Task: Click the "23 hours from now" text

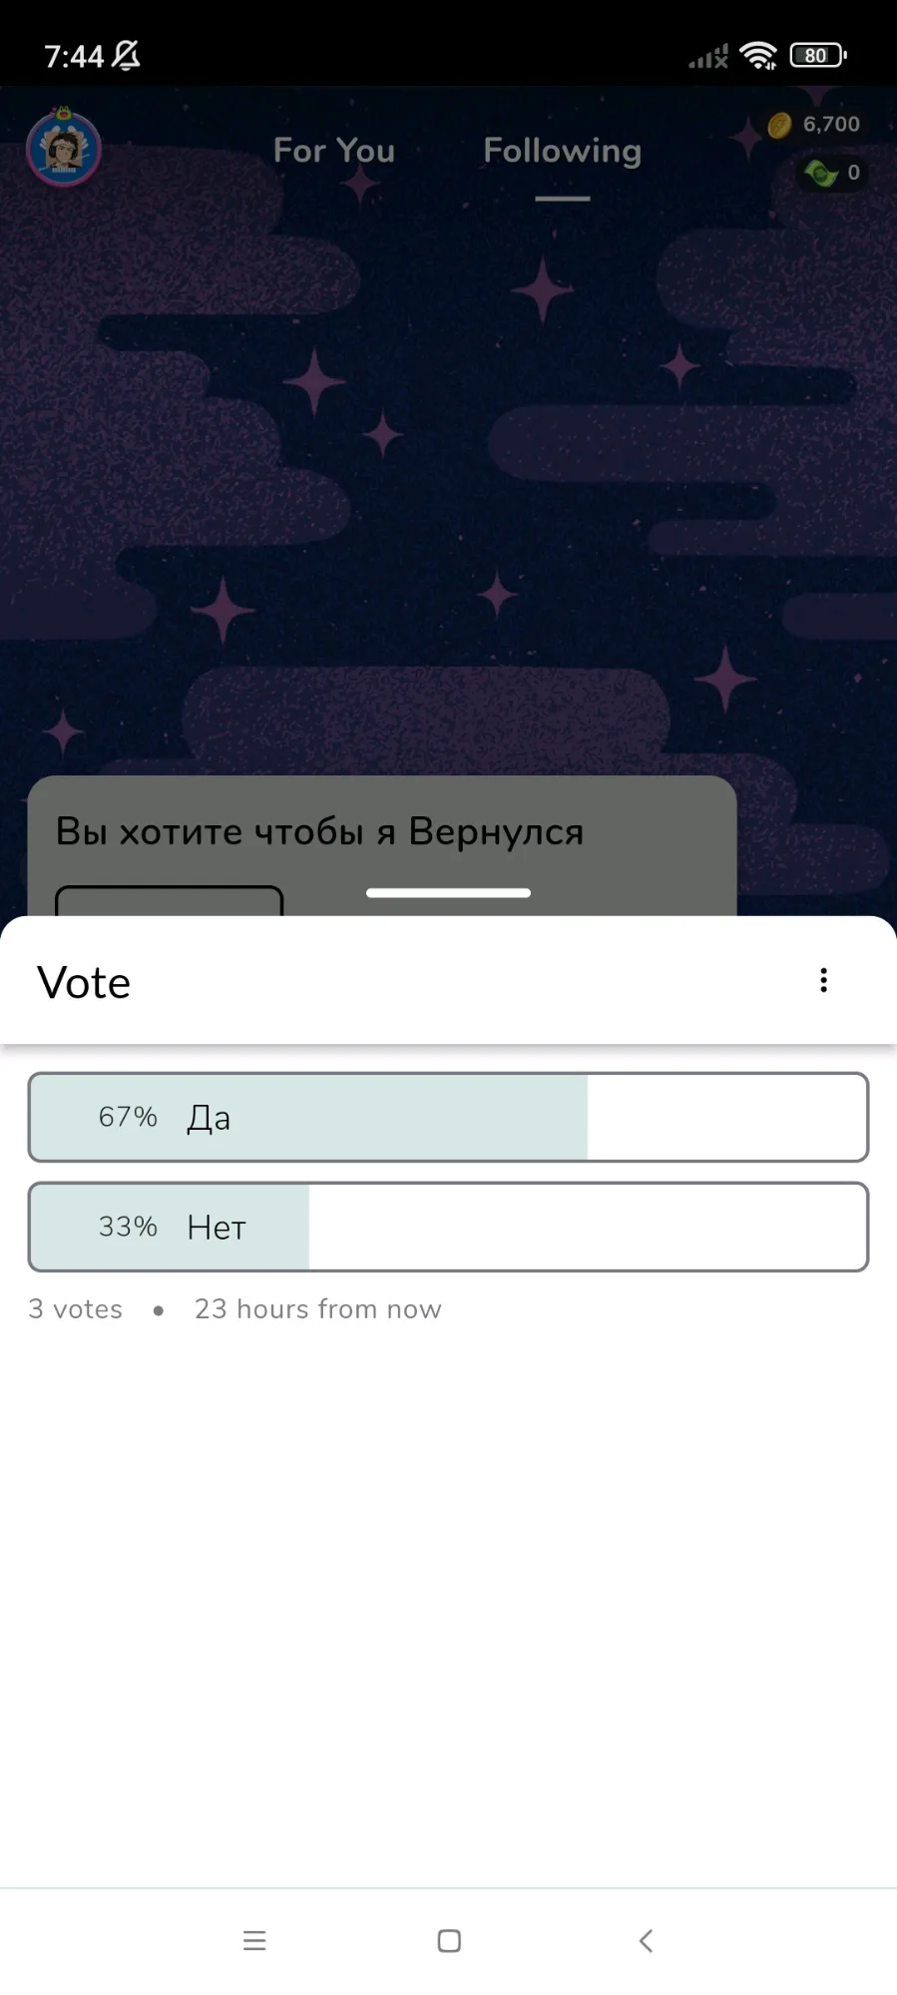Action: click(317, 1309)
